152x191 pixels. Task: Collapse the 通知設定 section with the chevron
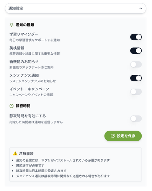point(141,8)
